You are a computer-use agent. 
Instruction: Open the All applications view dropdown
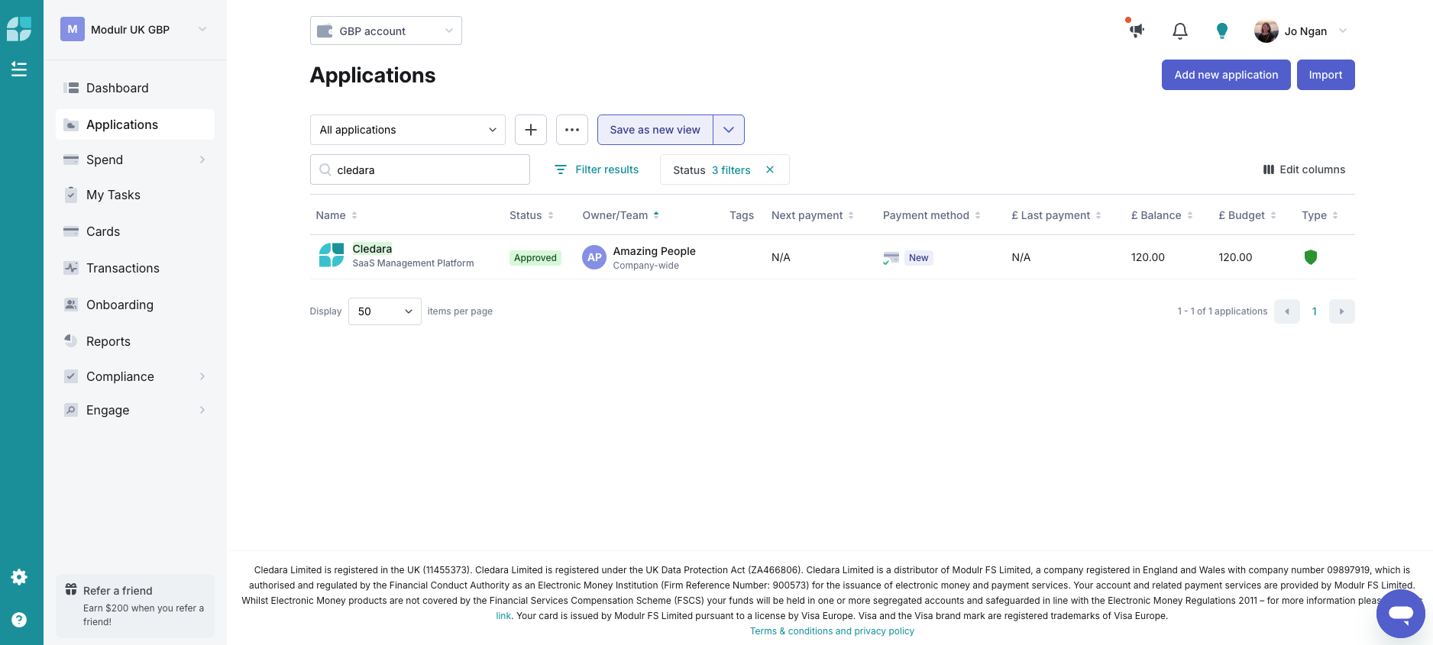pos(408,130)
